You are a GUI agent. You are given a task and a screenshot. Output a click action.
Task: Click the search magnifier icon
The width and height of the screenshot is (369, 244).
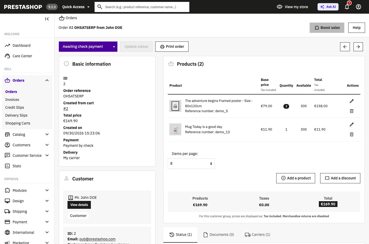click(x=100, y=7)
